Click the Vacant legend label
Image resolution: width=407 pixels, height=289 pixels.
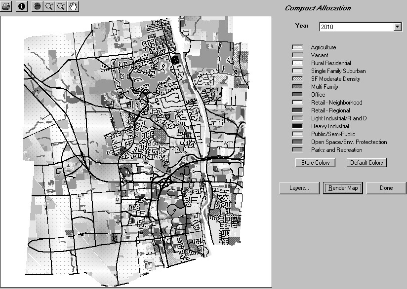click(320, 55)
